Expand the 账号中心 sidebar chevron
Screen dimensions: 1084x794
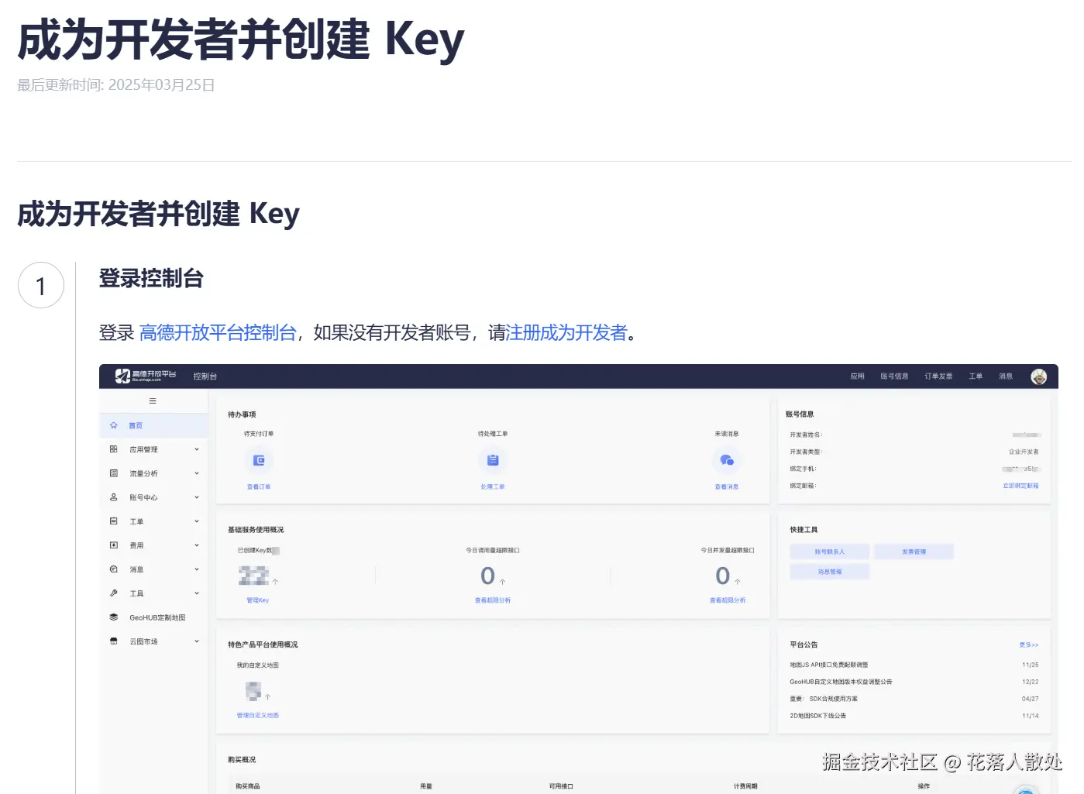(x=197, y=497)
